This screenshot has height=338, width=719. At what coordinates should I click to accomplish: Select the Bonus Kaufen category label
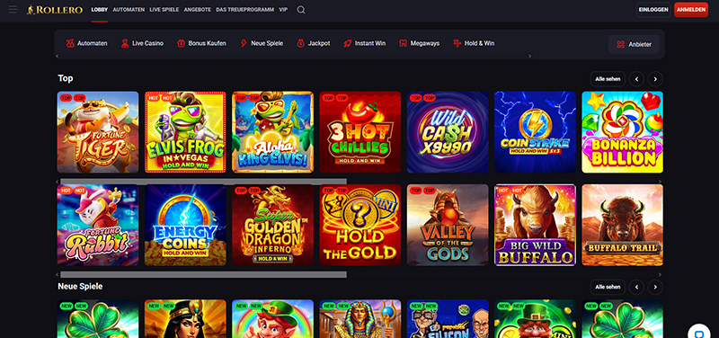pyautogui.click(x=208, y=43)
